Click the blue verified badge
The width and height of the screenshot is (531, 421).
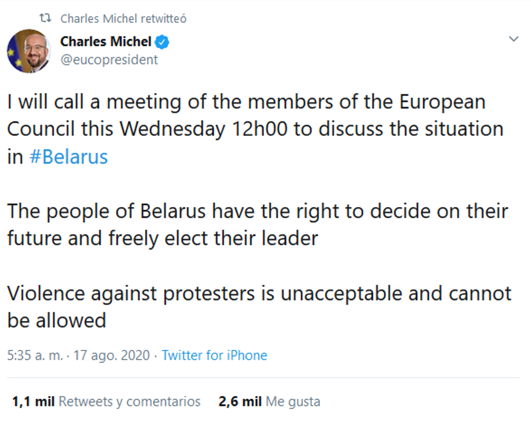coord(164,42)
